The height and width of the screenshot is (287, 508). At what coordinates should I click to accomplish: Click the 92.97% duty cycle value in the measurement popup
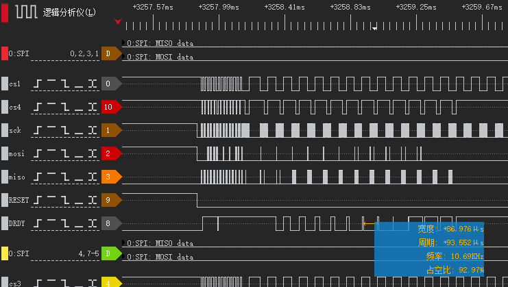472,270
